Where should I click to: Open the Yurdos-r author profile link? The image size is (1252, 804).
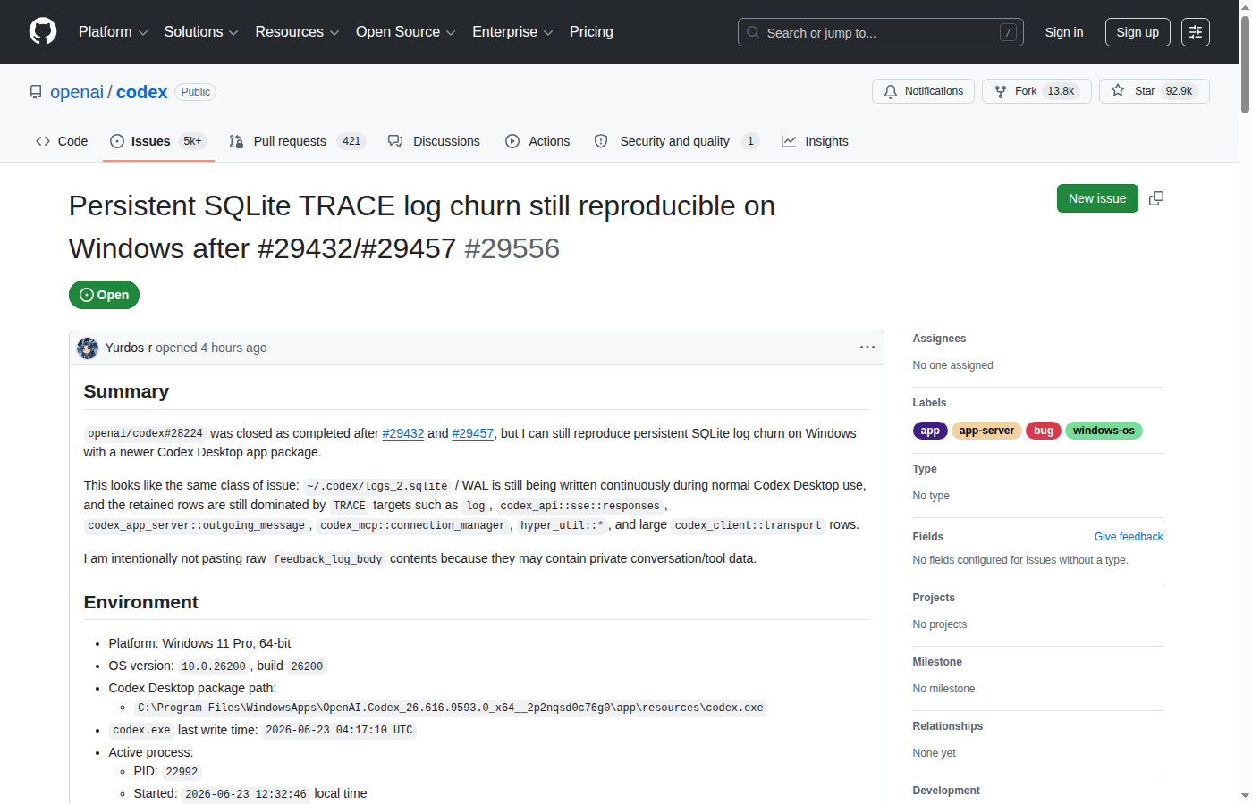tap(129, 348)
